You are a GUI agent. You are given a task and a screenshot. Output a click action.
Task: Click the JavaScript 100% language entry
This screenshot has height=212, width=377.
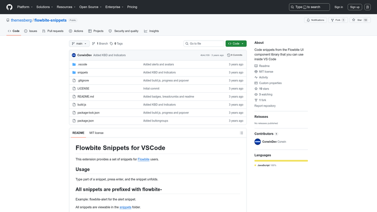tap(265, 165)
